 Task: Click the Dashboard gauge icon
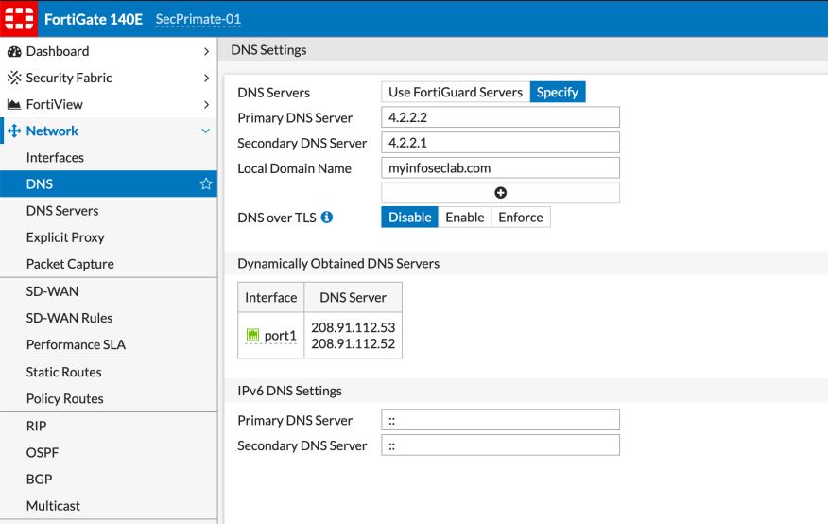[x=14, y=51]
